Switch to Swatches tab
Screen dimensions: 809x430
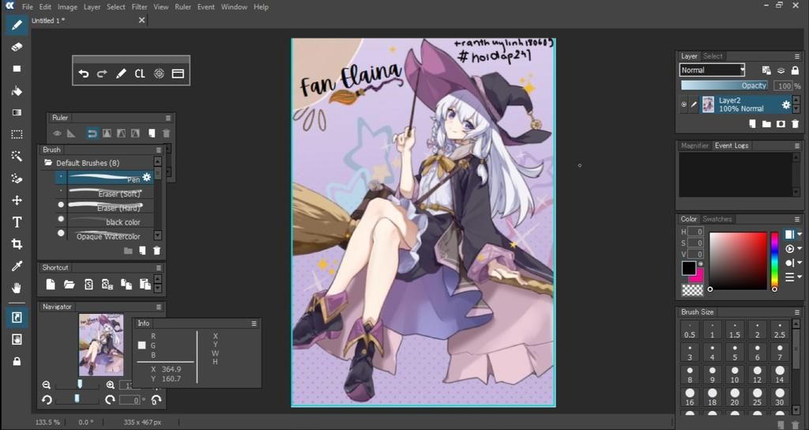click(717, 219)
